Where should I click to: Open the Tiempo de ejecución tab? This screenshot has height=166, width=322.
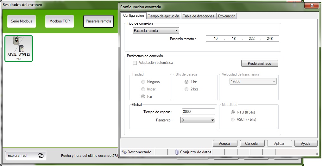coord(163,16)
